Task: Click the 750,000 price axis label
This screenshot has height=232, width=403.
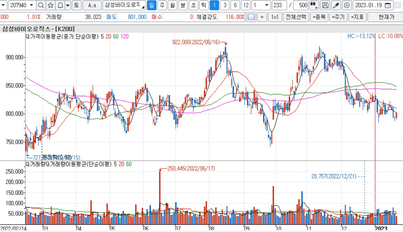Action: [x=14, y=142]
